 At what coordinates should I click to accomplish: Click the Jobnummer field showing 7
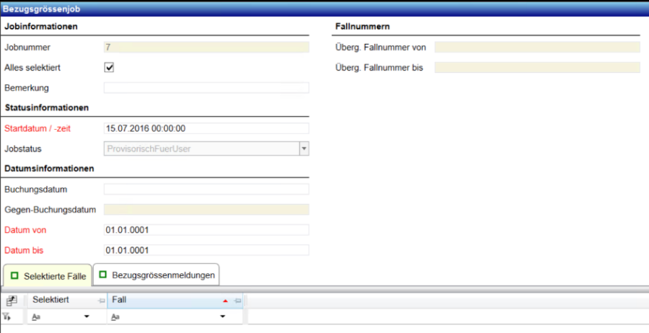206,47
